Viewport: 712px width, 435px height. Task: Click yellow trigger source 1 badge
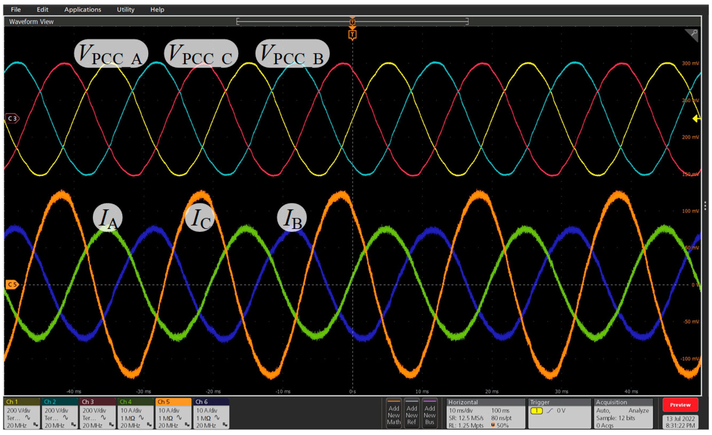pos(536,410)
